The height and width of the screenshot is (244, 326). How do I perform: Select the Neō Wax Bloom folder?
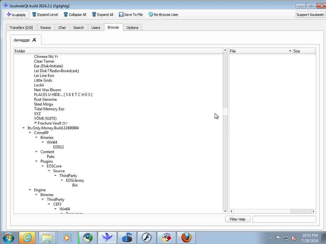point(48,90)
